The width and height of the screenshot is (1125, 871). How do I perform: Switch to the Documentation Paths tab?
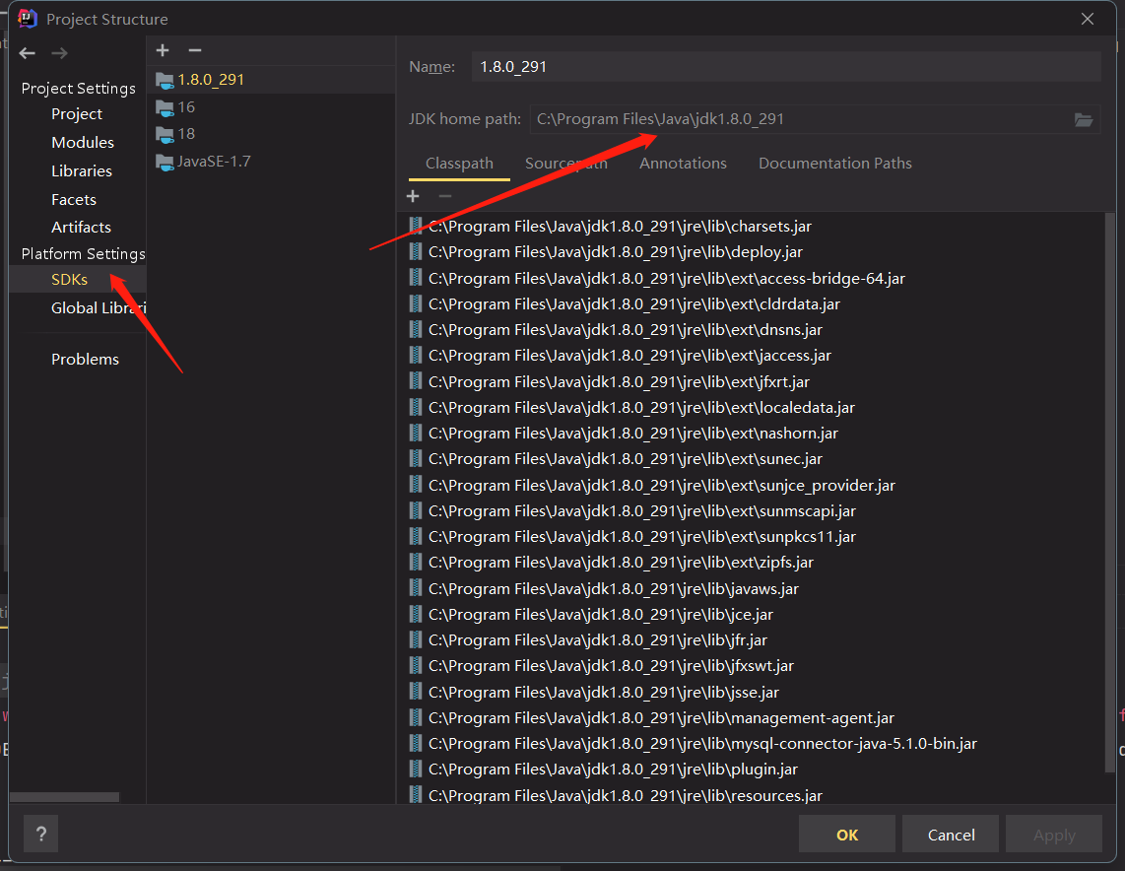pyautogui.click(x=835, y=164)
